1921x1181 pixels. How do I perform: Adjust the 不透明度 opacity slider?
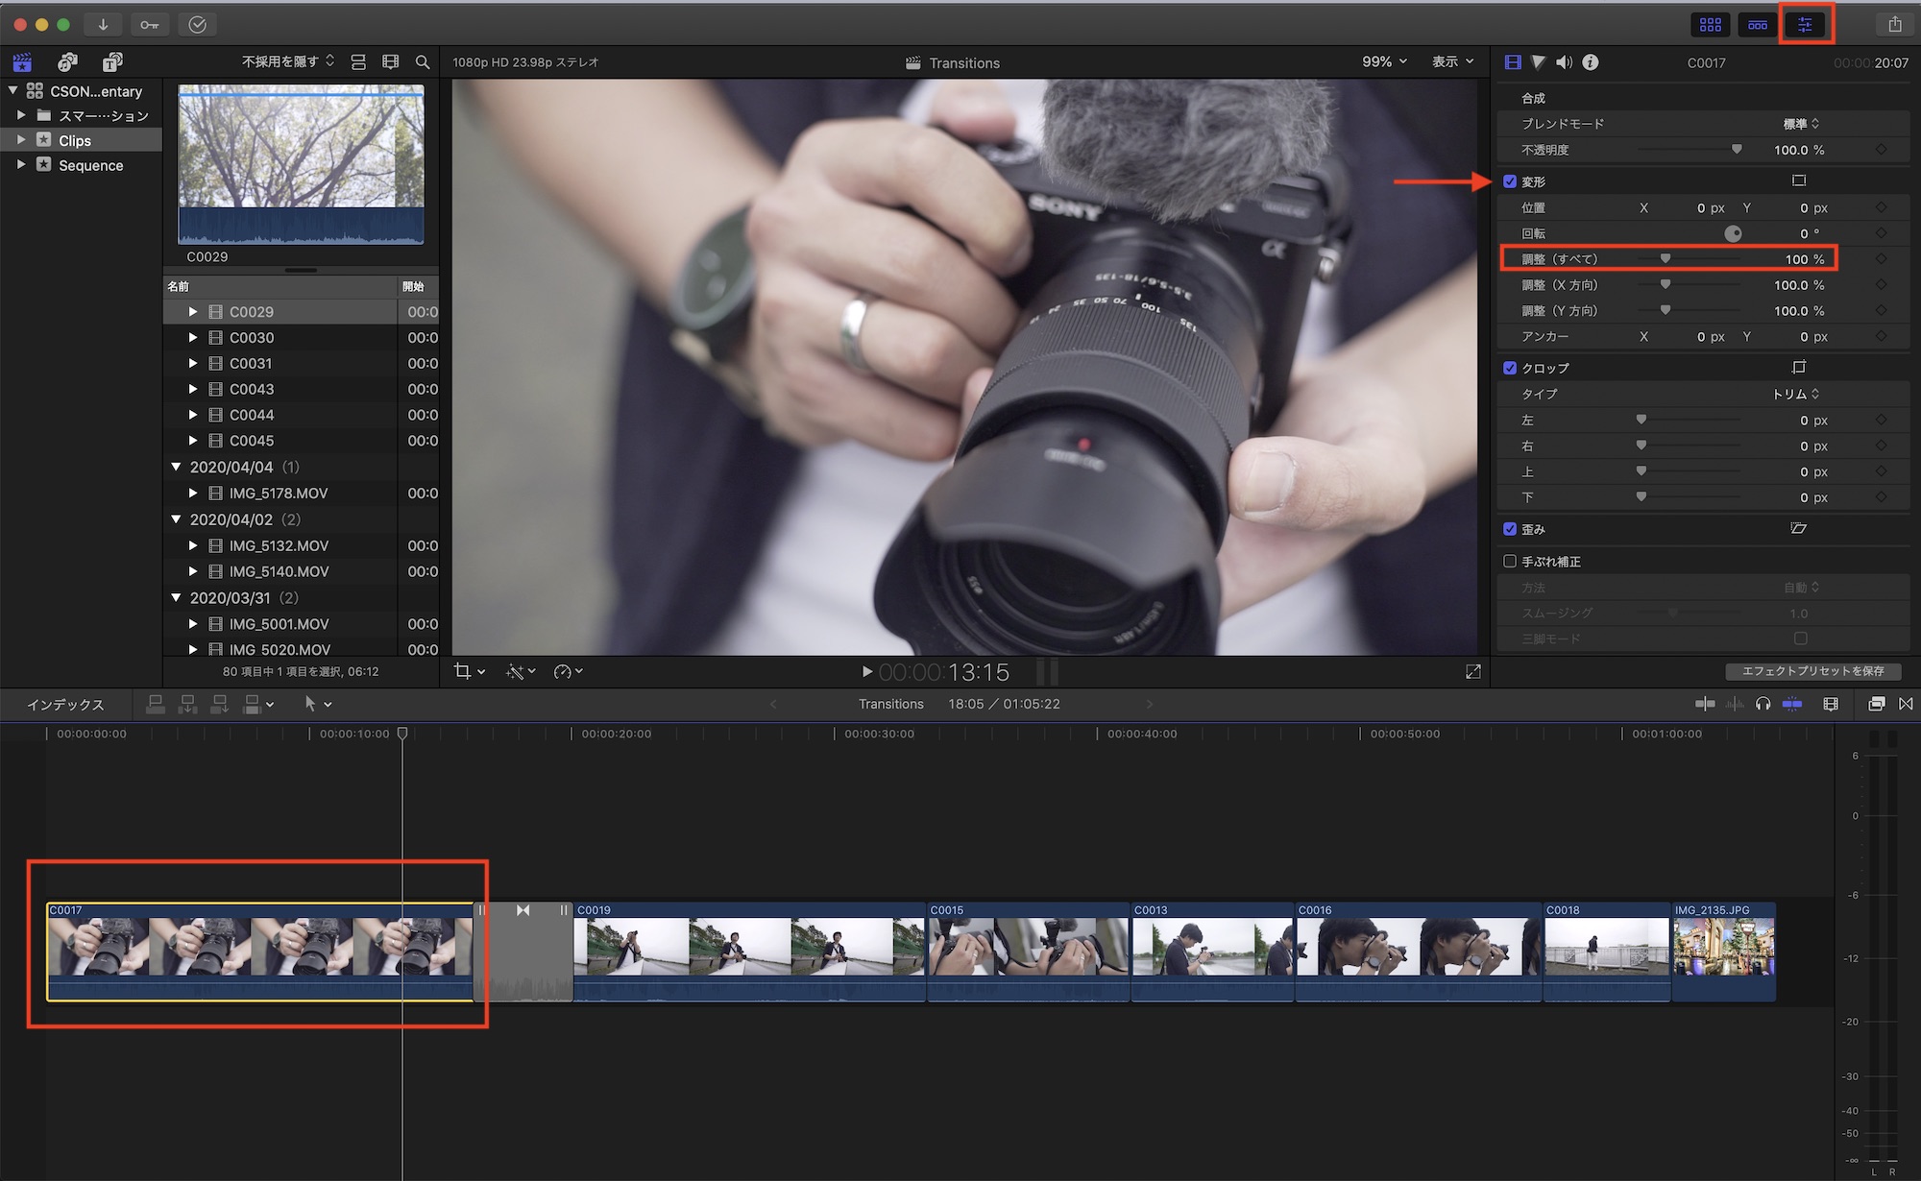pos(1737,150)
